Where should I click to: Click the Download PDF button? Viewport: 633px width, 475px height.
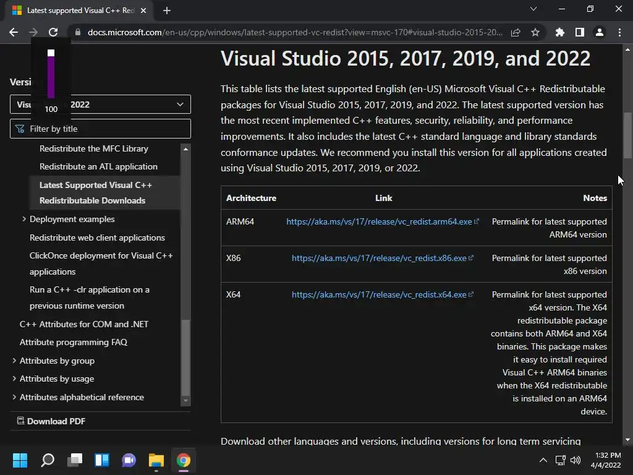pyautogui.click(x=51, y=421)
